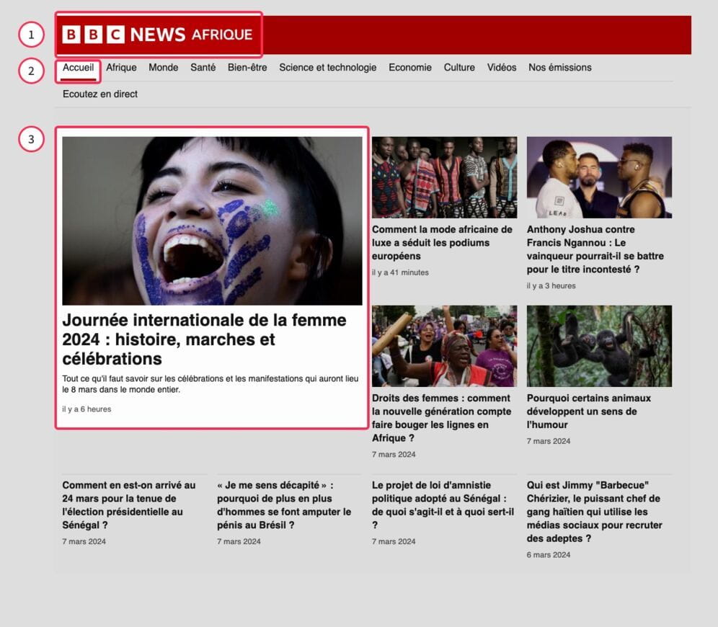Open the Sénégal amnesty law article
This screenshot has height=627, width=718.
[443, 505]
